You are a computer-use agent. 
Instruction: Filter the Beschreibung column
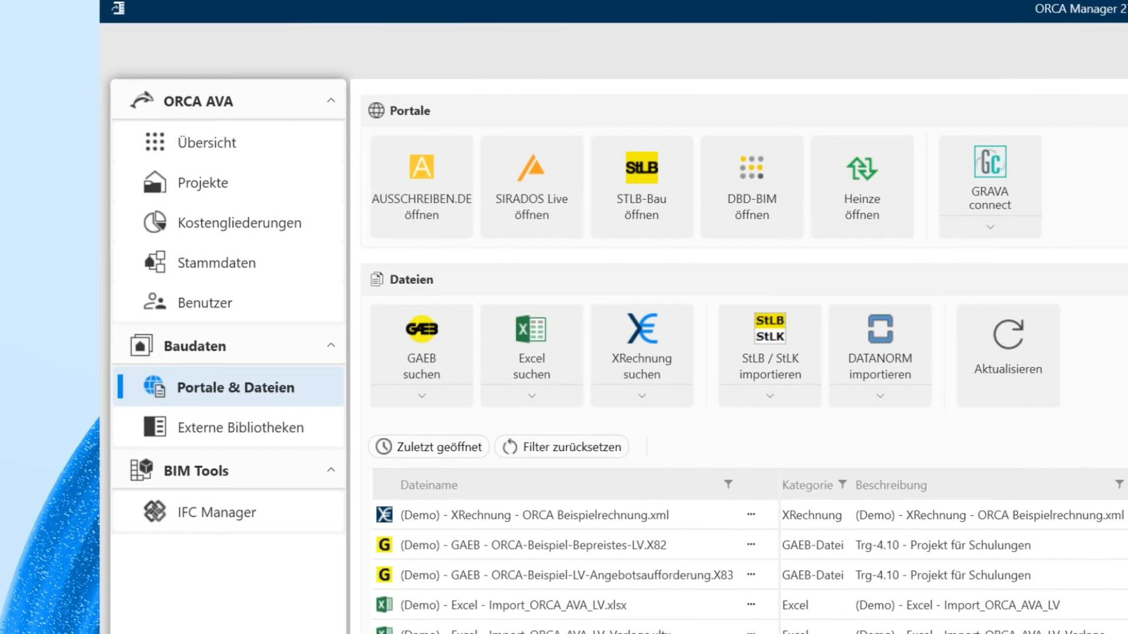point(1119,484)
